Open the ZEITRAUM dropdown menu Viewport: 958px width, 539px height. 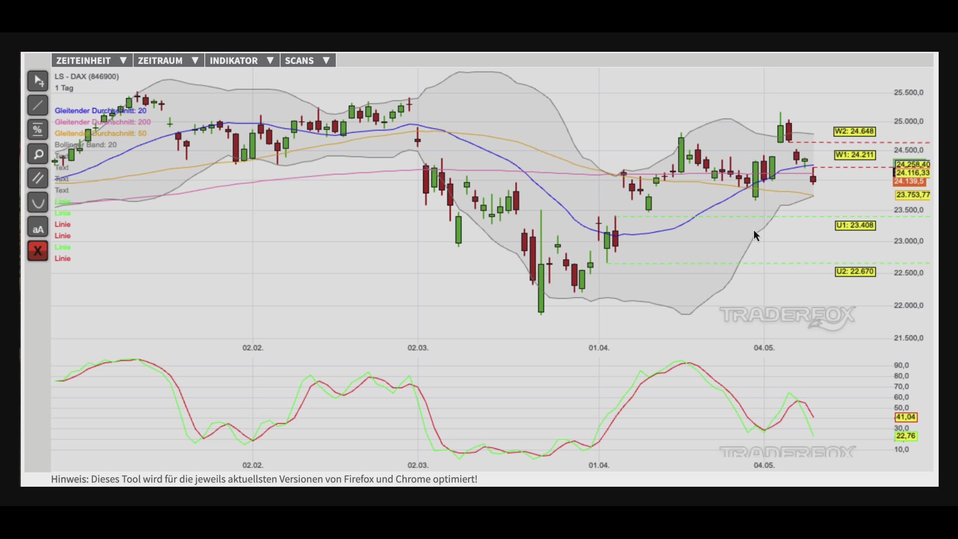(169, 60)
